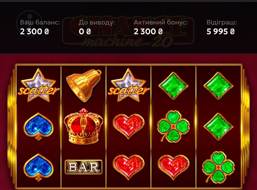Click the BAR symbol on second reel

[84, 167]
